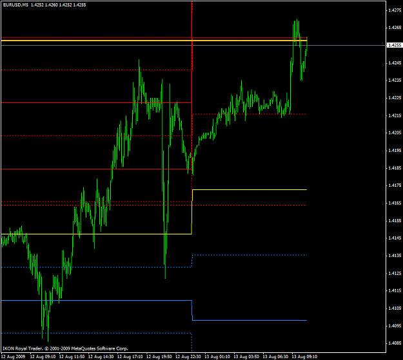Click the 1.4175 price axis label
This screenshot has height=360, width=403.
coord(395,185)
